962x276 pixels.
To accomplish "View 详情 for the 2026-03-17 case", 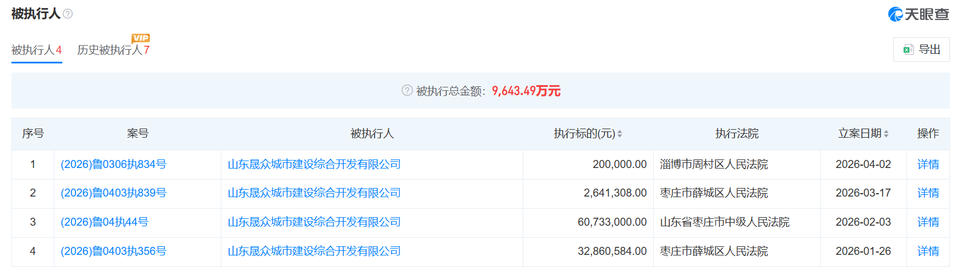I will [928, 193].
